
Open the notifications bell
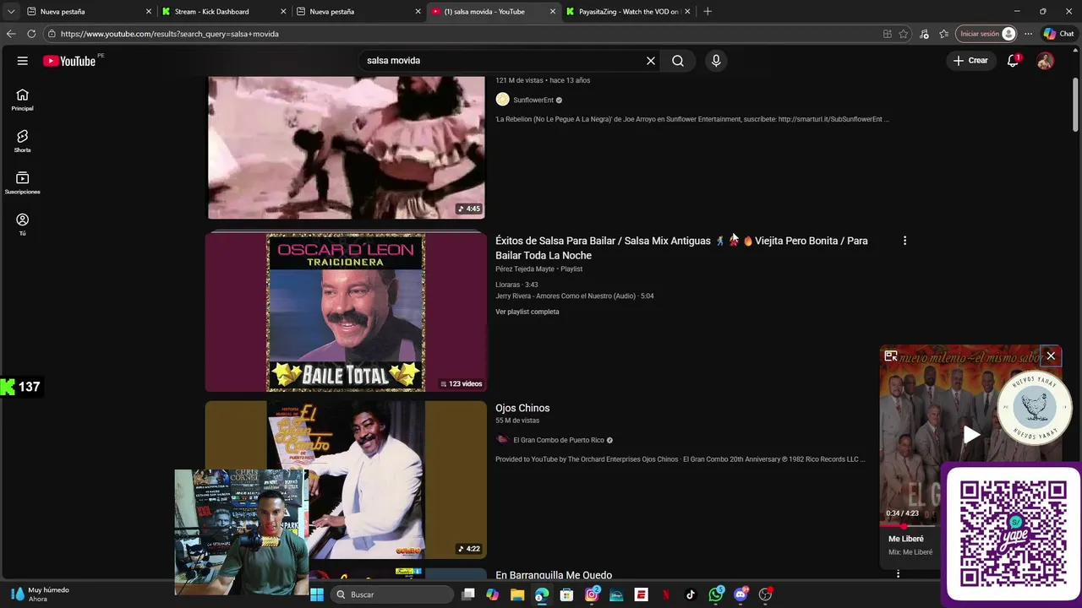point(1013,61)
